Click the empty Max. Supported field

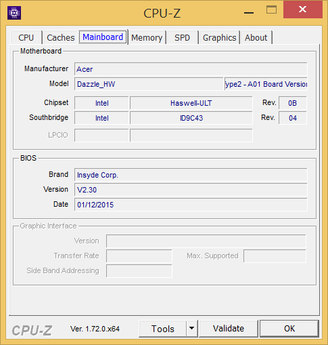point(275,256)
